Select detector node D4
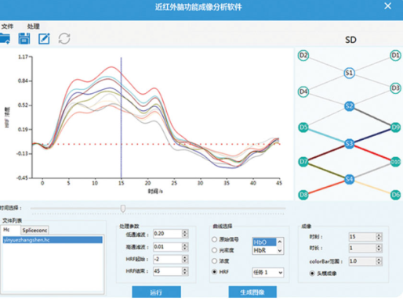403x301 pixels. [x=303, y=91]
